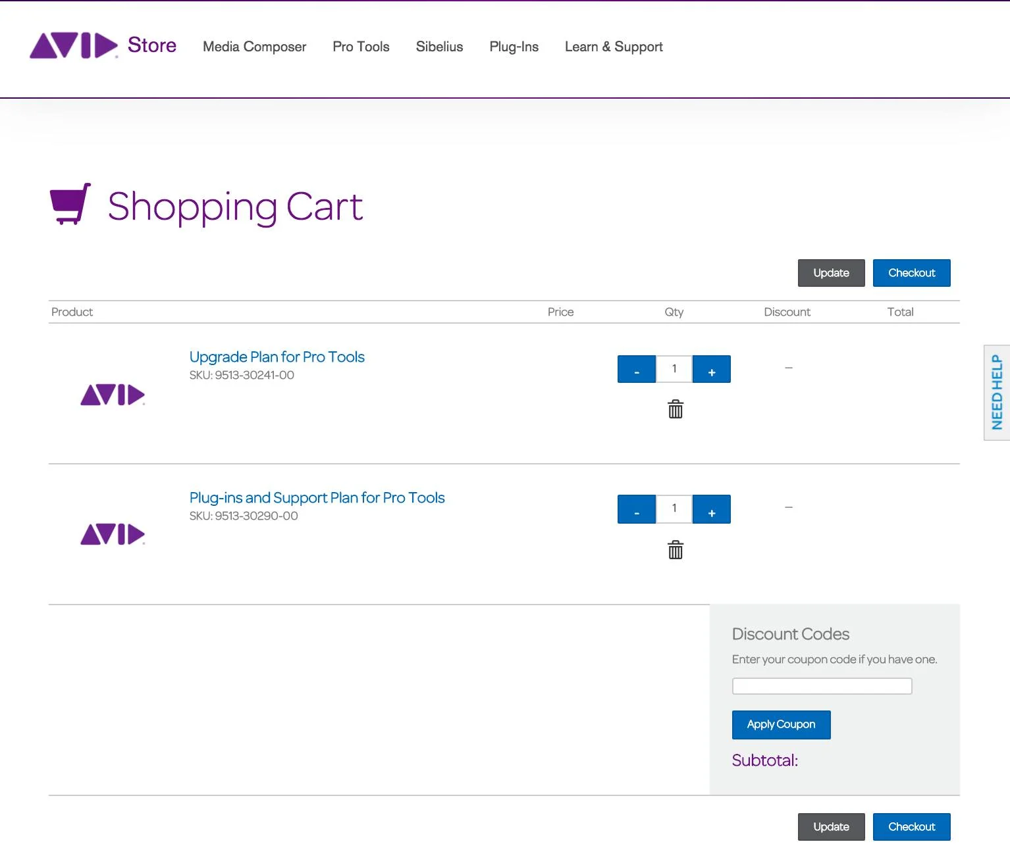Click quantity field for Plug-ins and Support Plan
1010x846 pixels.
[674, 509]
